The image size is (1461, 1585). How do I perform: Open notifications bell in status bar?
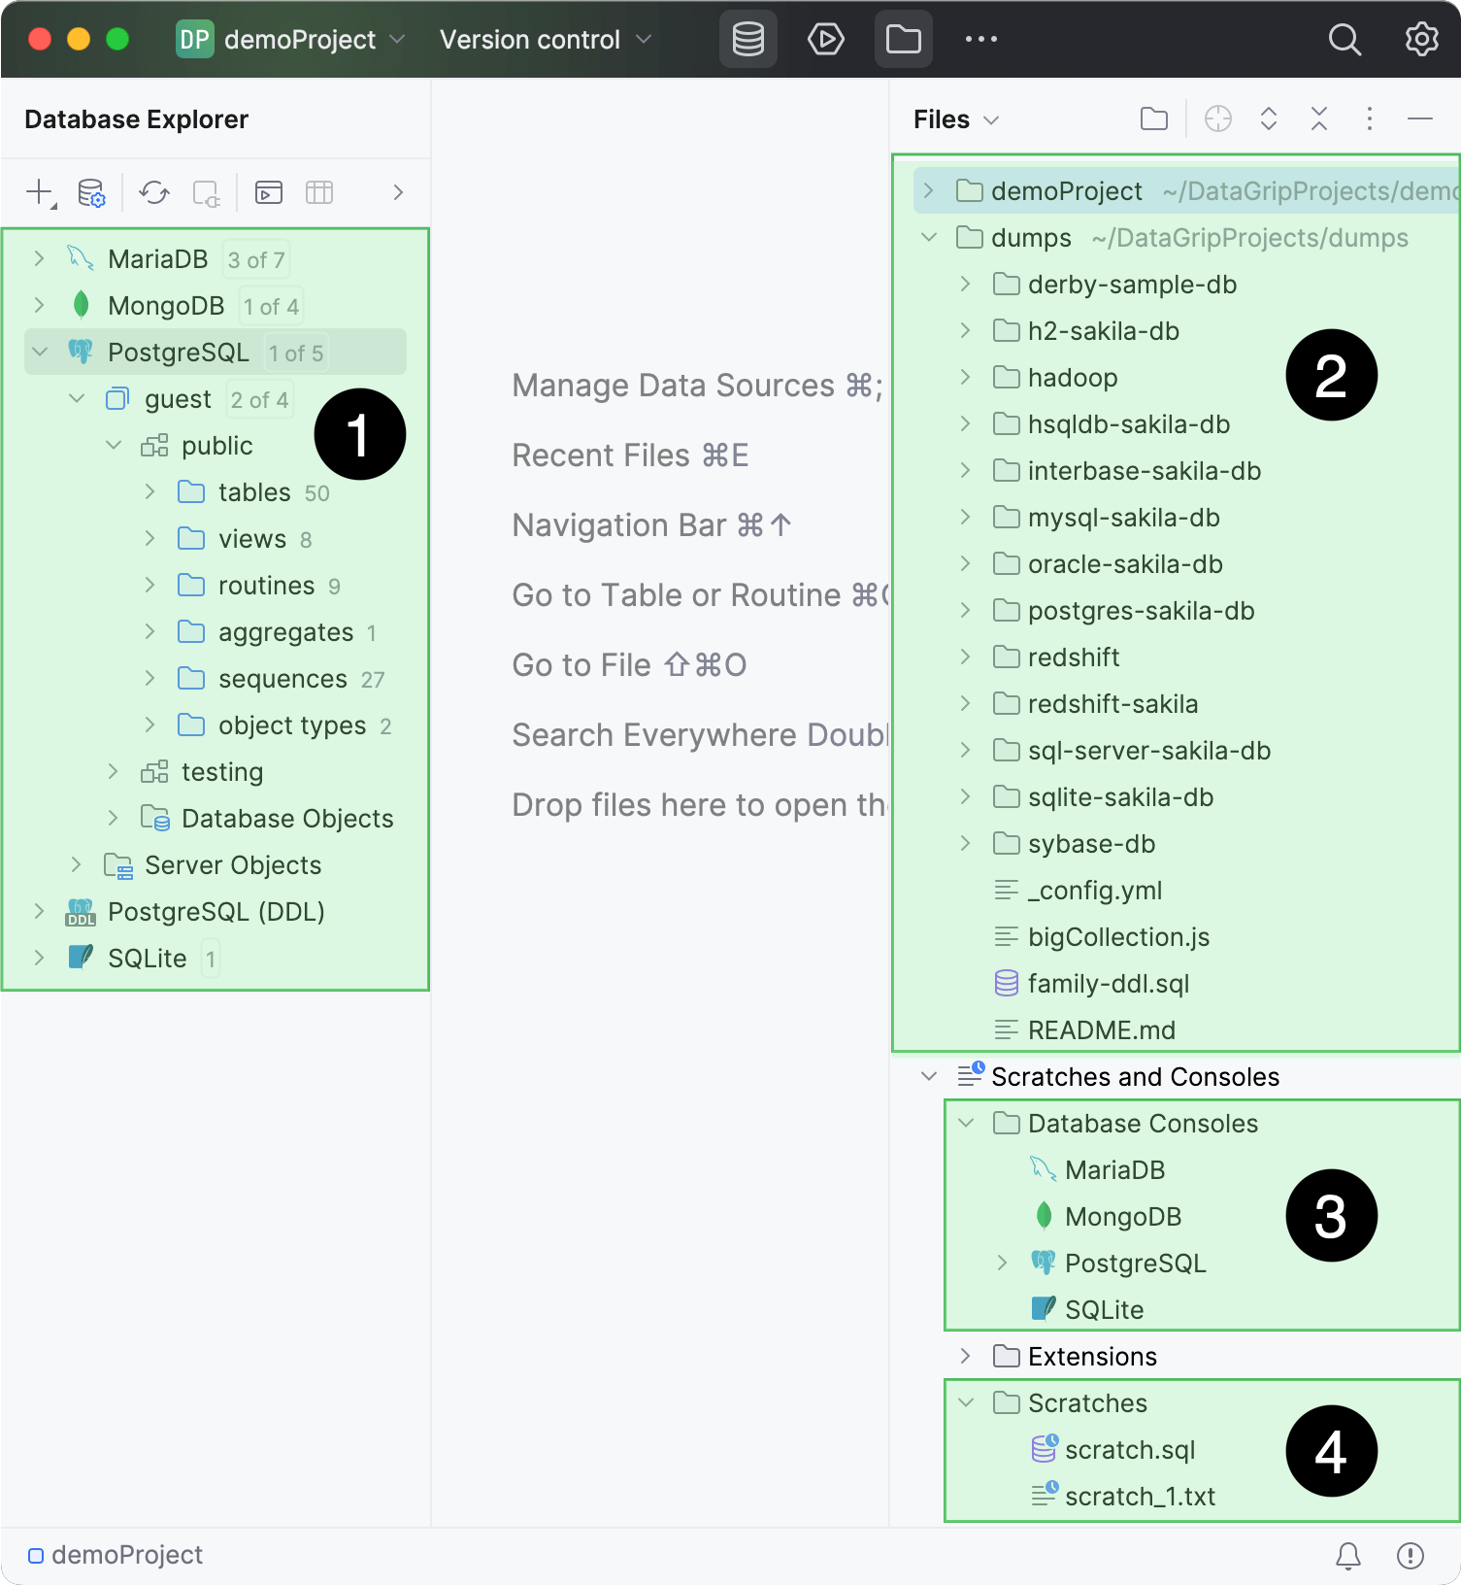(1347, 1556)
